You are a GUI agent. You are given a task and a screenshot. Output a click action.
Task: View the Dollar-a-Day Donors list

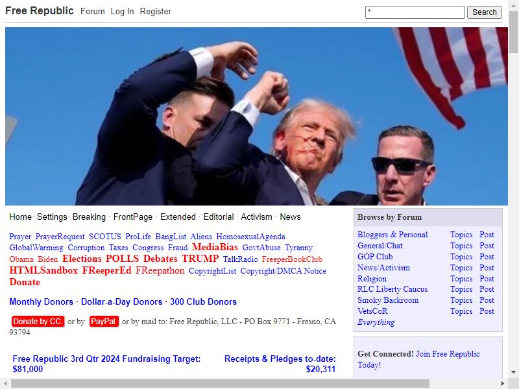pyautogui.click(x=121, y=301)
